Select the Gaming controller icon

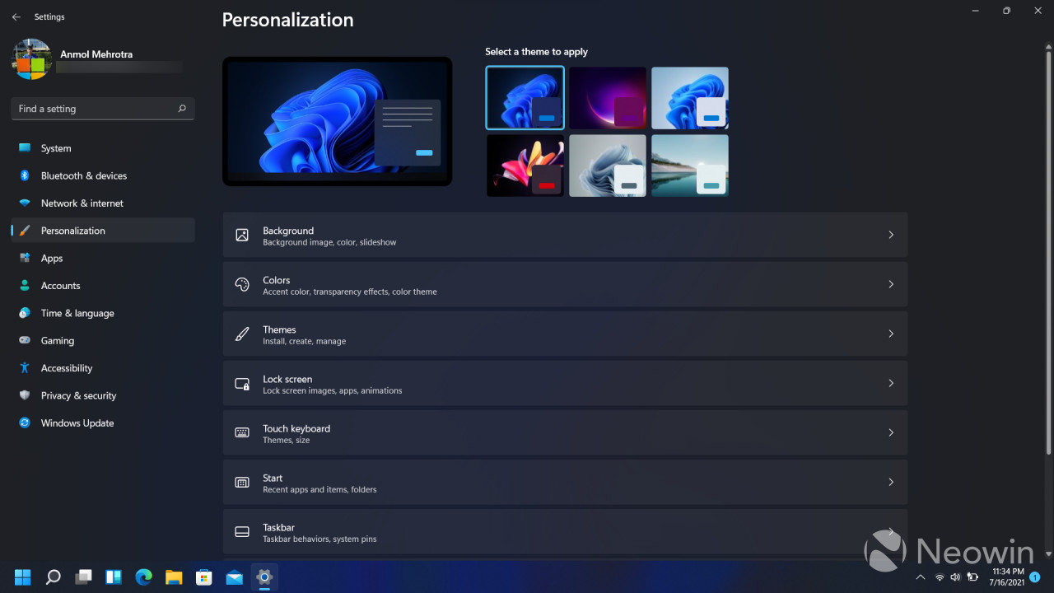coord(25,341)
